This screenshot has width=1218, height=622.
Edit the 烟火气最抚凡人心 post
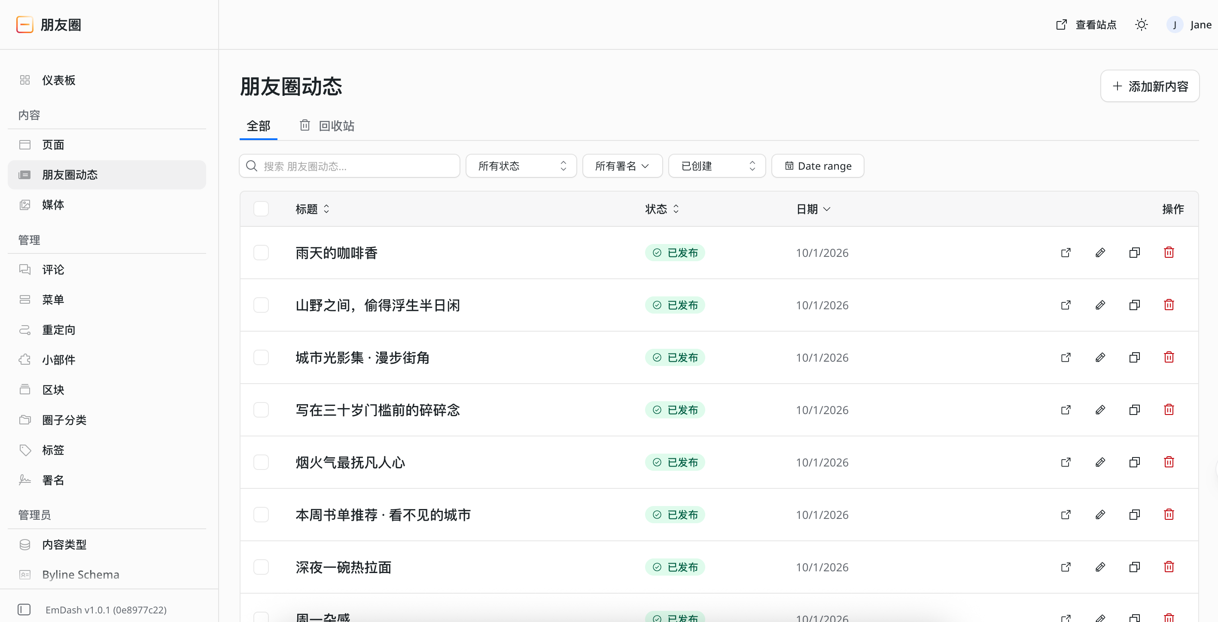point(1100,462)
